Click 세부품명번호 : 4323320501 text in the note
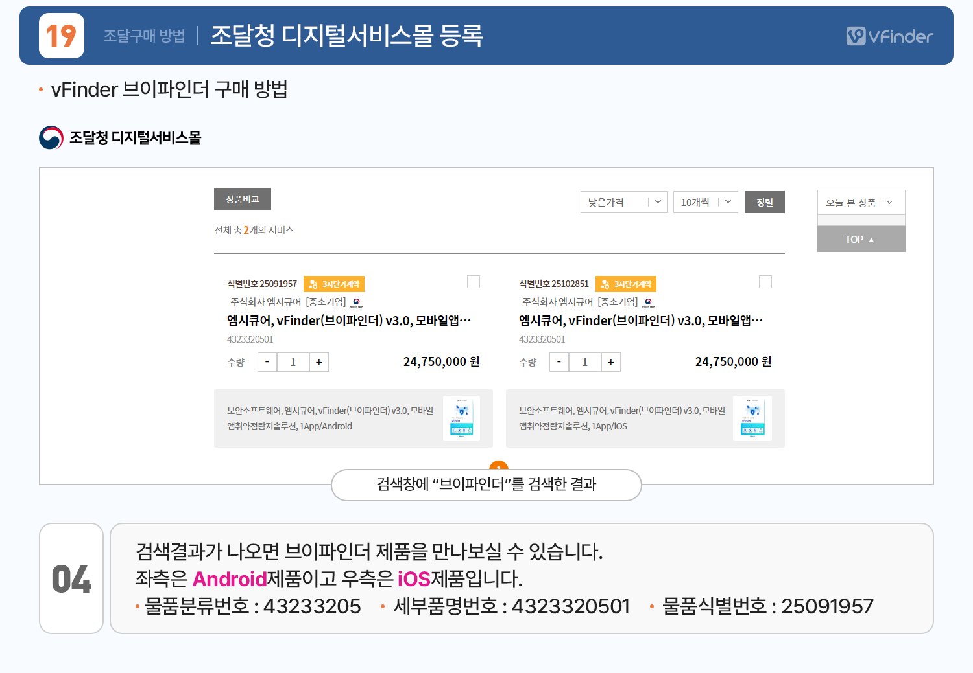973x673 pixels. click(x=512, y=606)
